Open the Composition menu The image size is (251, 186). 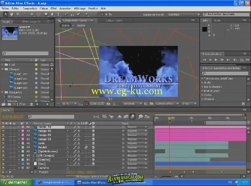[x=29, y=8]
